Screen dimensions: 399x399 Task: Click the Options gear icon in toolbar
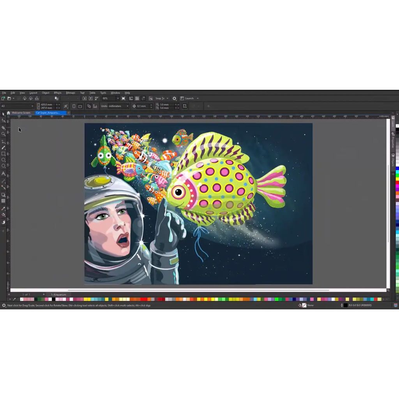tap(174, 99)
